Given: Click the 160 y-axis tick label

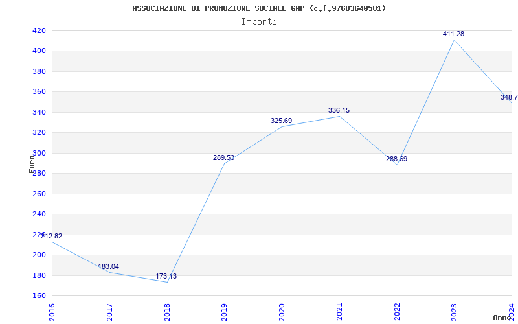Looking at the screenshot, I should [x=39, y=296].
